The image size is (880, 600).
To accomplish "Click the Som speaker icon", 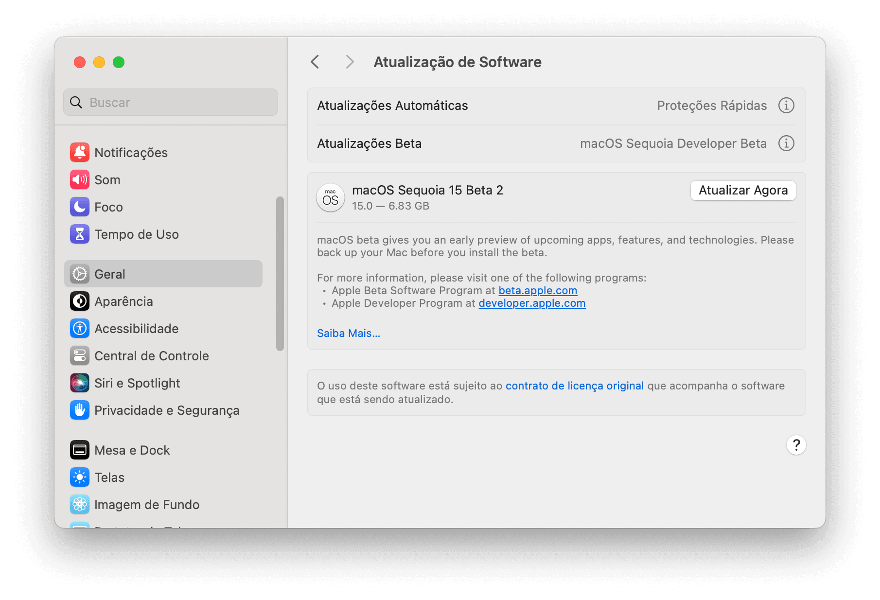I will pyautogui.click(x=80, y=180).
